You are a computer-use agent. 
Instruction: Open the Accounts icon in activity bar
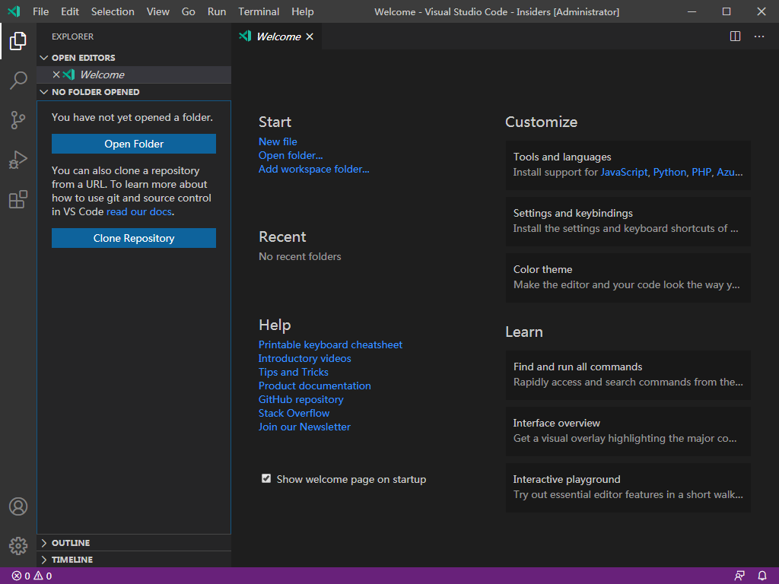(18, 506)
